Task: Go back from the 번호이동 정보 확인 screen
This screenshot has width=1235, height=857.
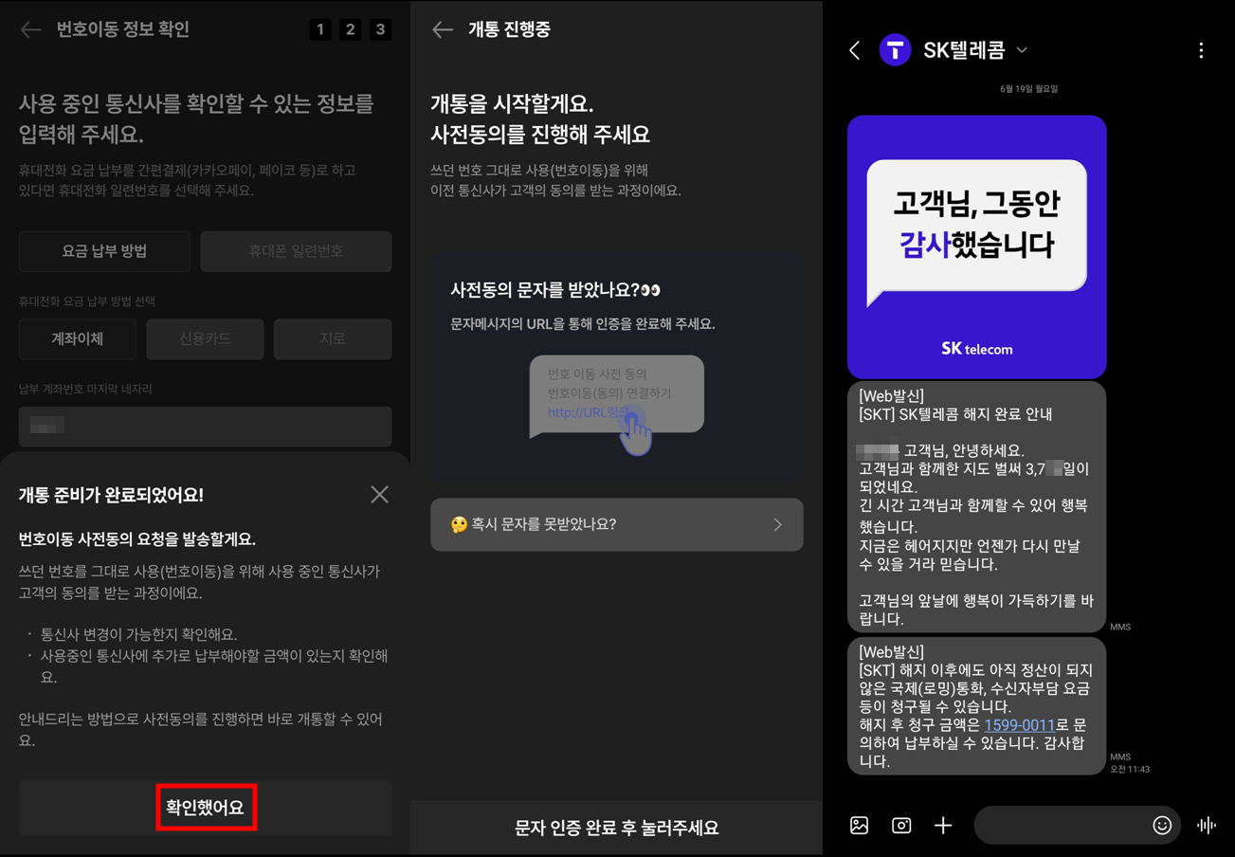Action: 30,30
